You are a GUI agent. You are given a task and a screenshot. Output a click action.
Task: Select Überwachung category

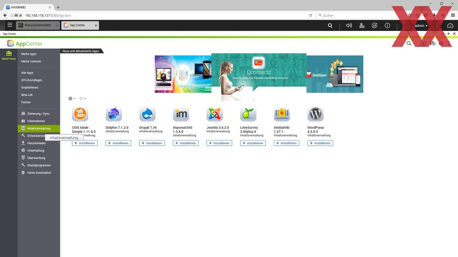(39, 158)
